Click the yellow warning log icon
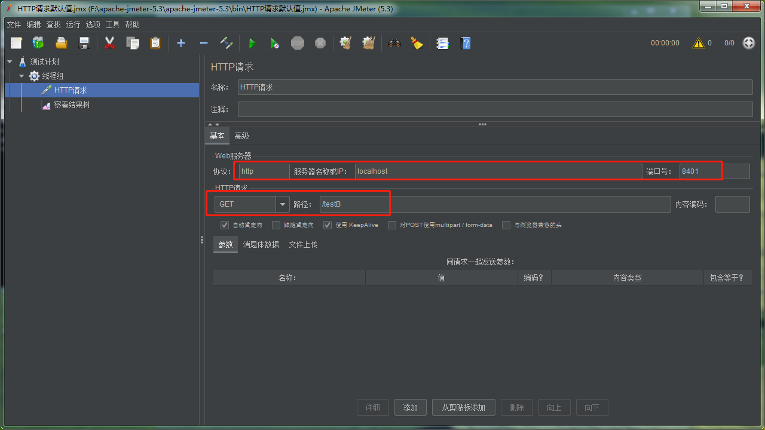The width and height of the screenshot is (765, 430). tap(698, 43)
